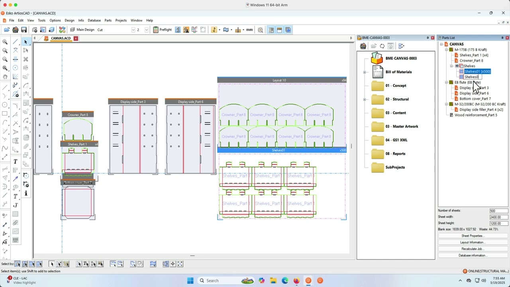Select the arrow Select tool
The height and width of the screenshot is (287, 510).
25,42
